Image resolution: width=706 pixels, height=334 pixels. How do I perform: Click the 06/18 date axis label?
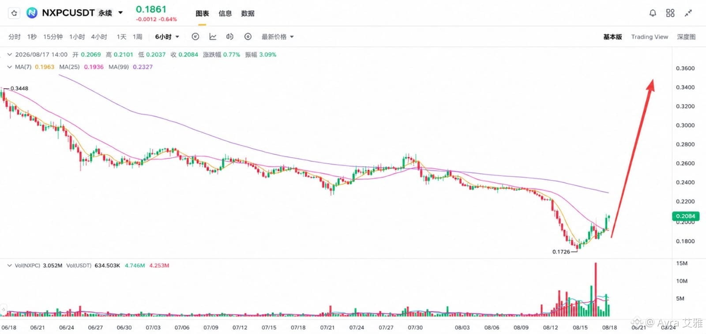click(x=9, y=327)
